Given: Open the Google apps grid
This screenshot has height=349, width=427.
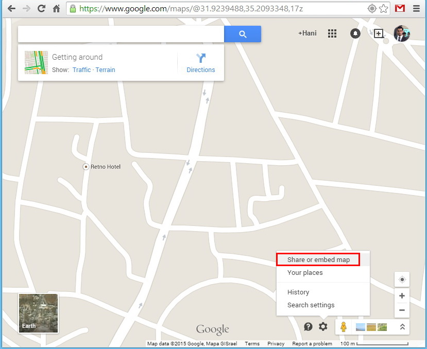Looking at the screenshot, I should 332,33.
